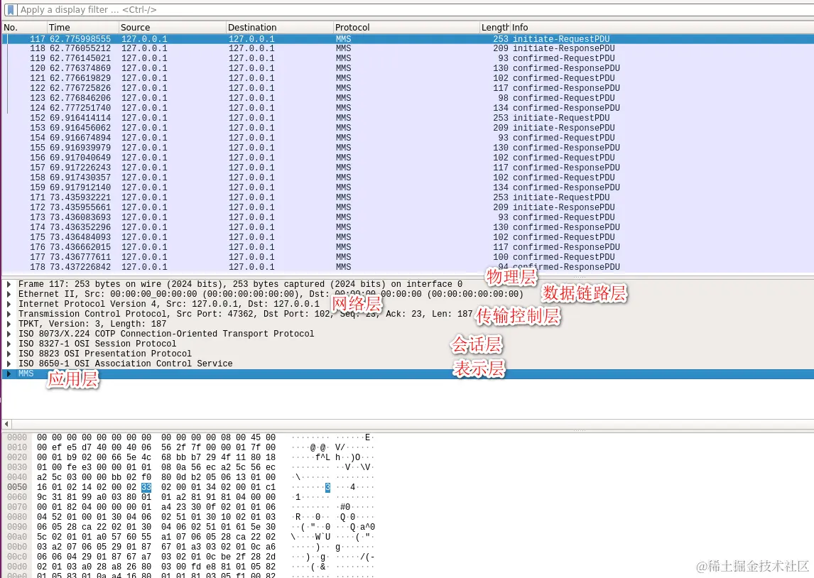Click the display filter input field
The width and height of the screenshot is (814, 578).
pos(416,10)
